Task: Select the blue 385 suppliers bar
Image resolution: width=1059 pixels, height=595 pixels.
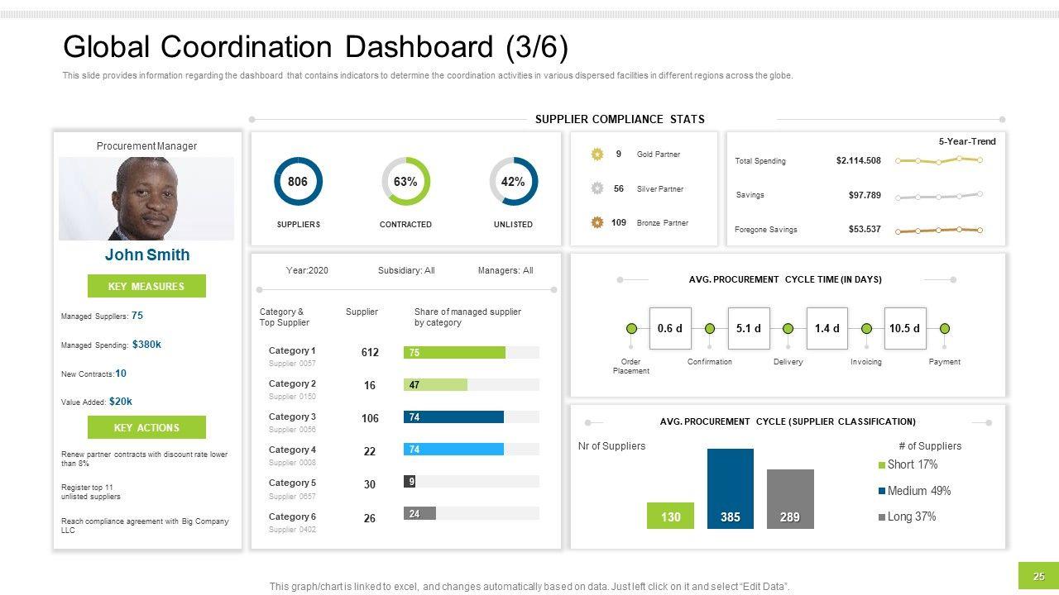Action: [731, 488]
